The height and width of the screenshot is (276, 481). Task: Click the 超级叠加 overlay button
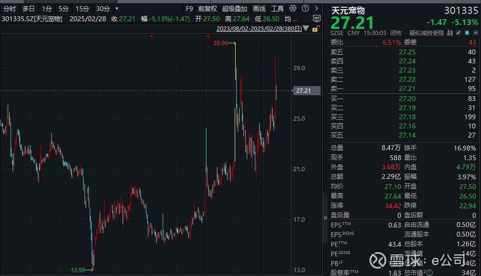[235, 9]
